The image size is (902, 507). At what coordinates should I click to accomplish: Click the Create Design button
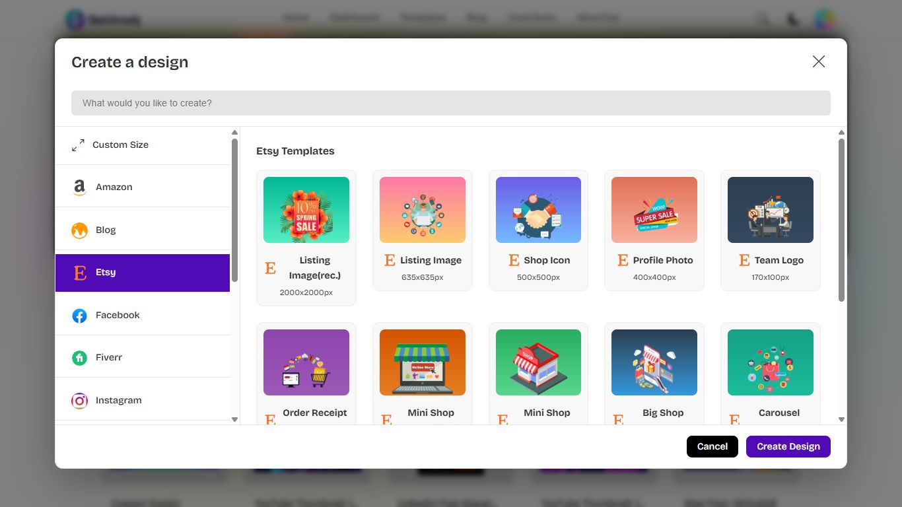pos(788,446)
